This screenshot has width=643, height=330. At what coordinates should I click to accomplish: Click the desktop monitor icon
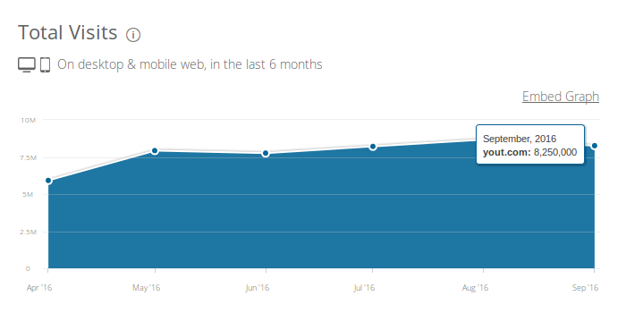pyautogui.click(x=27, y=64)
